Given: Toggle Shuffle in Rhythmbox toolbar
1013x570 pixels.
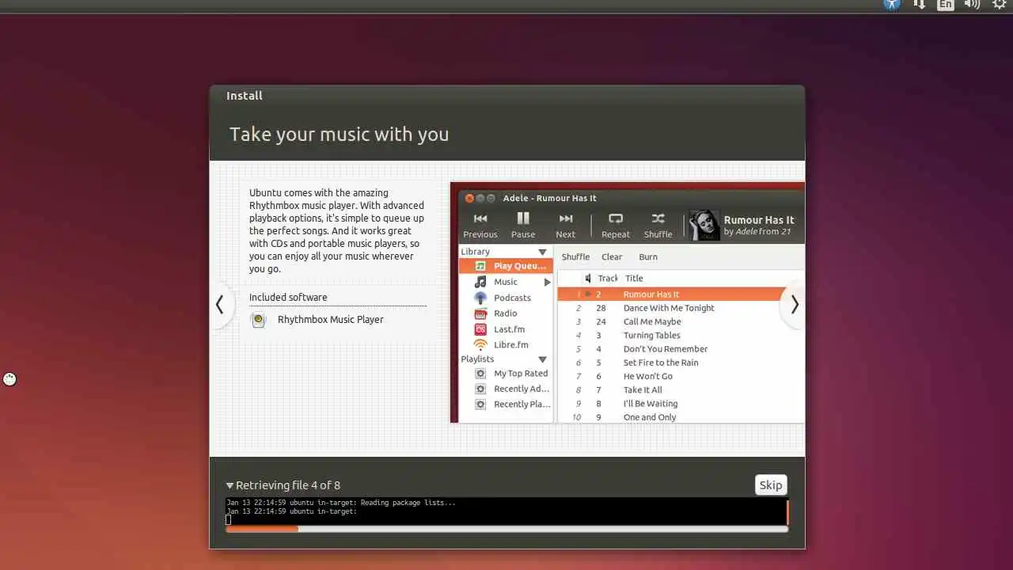Looking at the screenshot, I should (658, 226).
